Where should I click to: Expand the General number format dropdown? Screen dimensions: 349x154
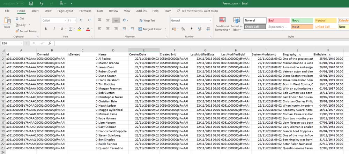click(x=210, y=21)
